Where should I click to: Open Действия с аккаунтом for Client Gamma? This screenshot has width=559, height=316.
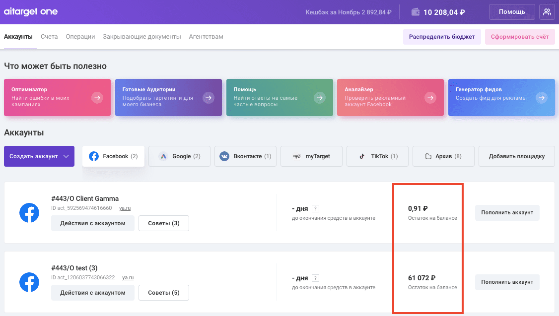click(x=93, y=223)
